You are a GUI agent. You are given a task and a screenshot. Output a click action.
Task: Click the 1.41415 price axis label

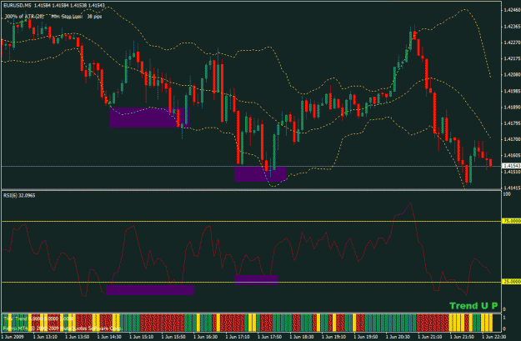coord(512,188)
